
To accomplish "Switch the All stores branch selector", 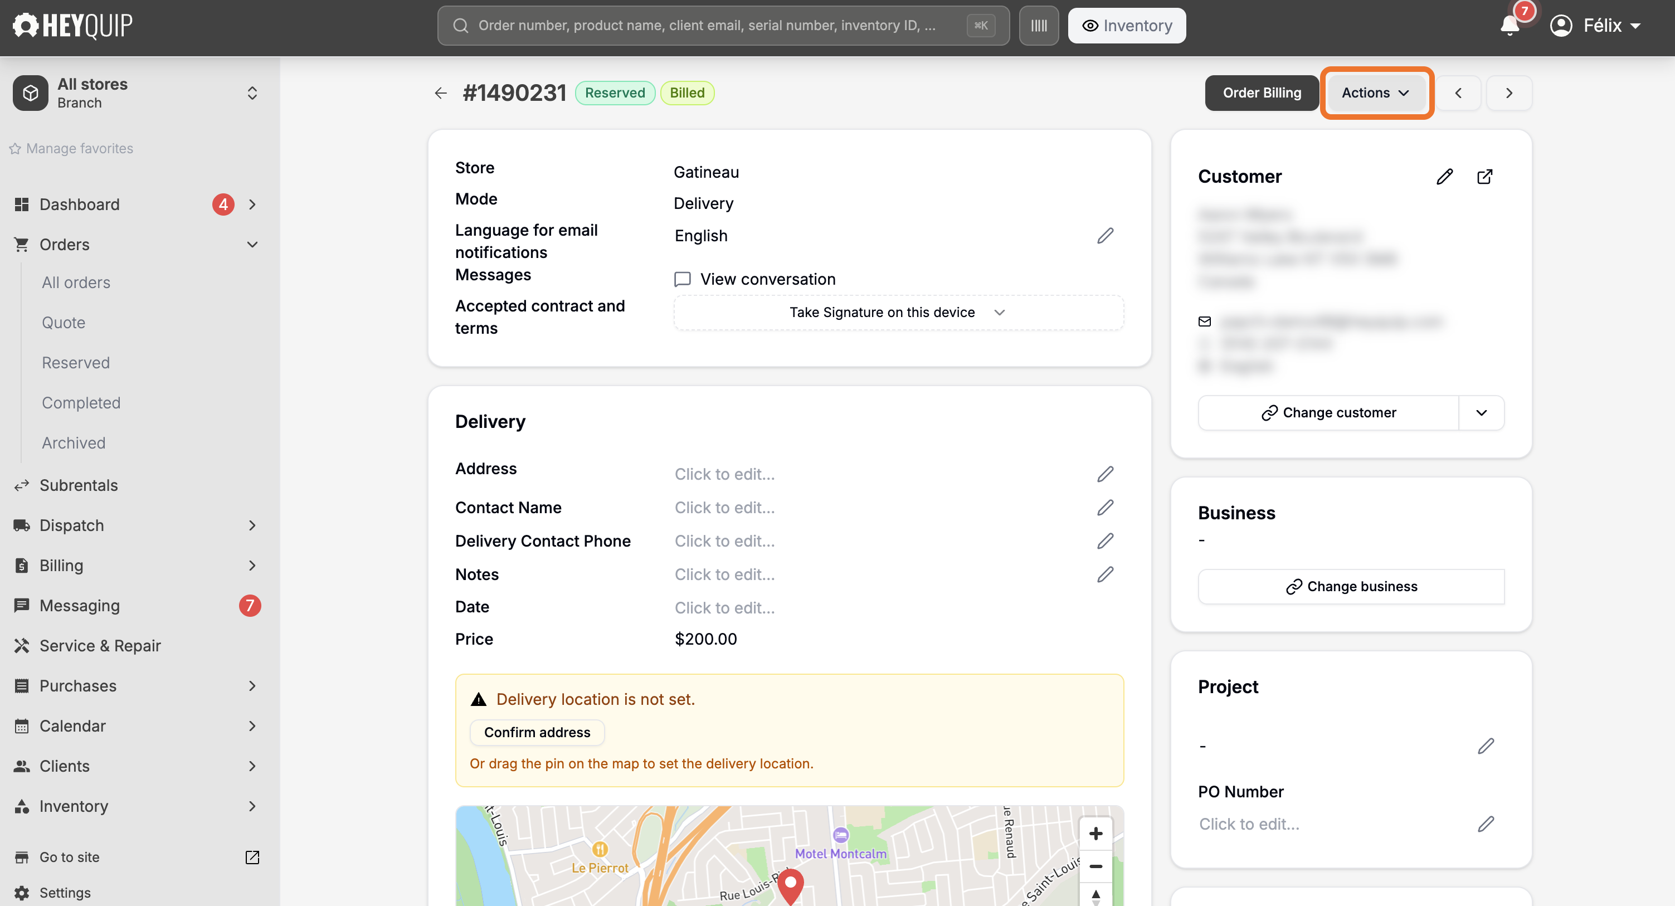I will point(136,93).
